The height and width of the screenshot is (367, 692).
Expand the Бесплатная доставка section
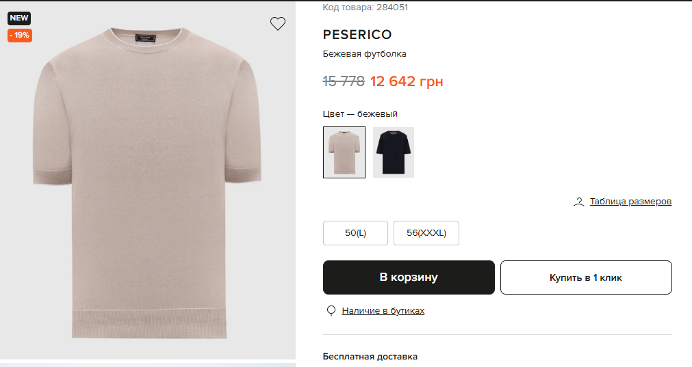(x=370, y=356)
